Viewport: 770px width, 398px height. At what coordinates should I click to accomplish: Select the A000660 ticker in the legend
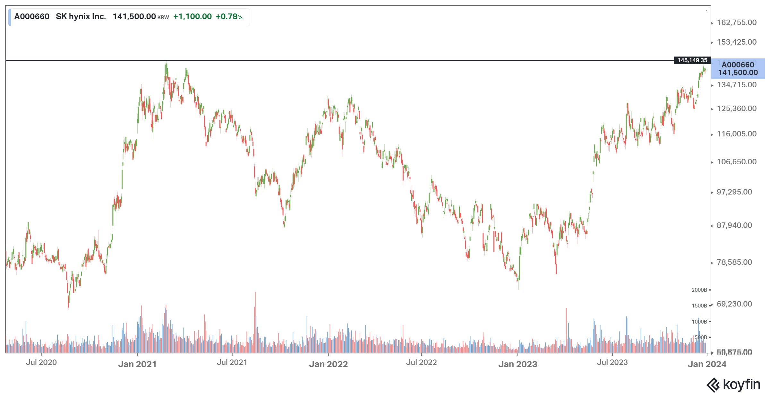(32, 17)
